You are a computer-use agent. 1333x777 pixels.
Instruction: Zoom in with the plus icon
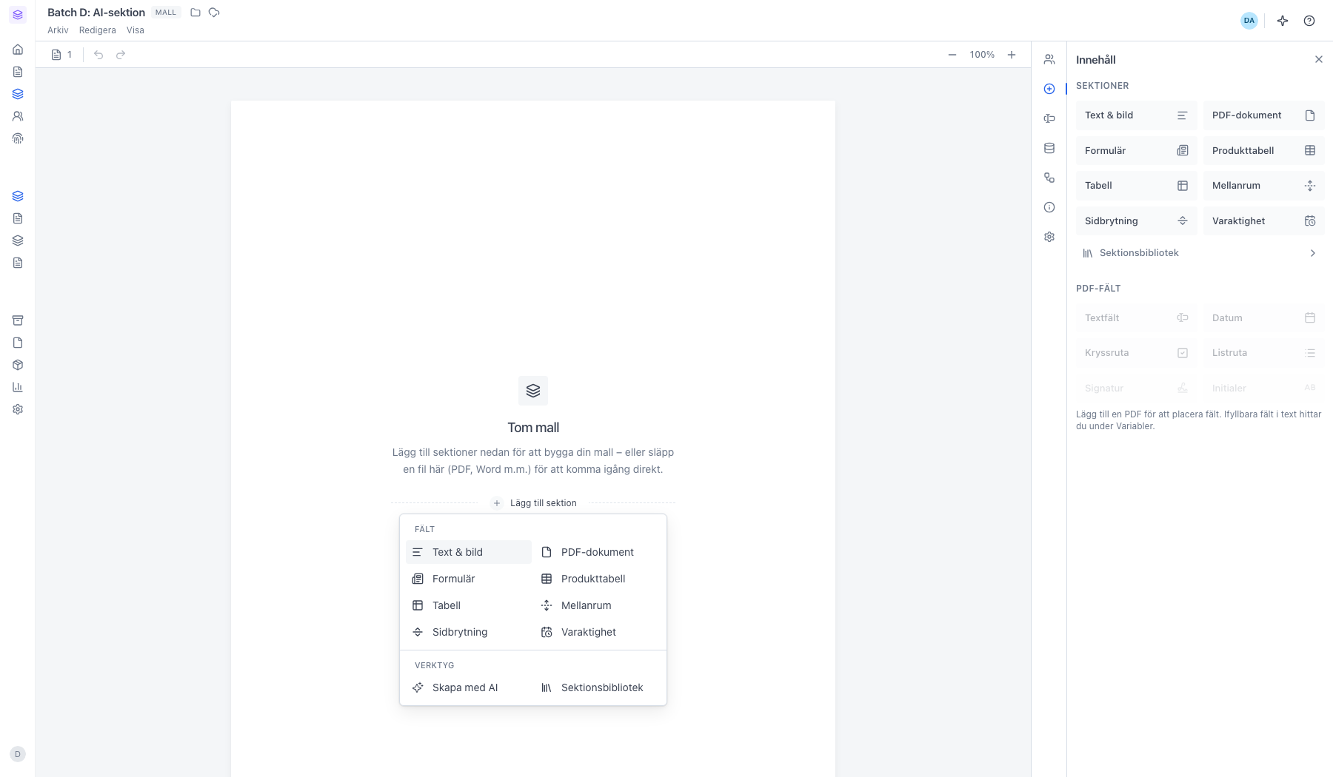tap(1012, 55)
